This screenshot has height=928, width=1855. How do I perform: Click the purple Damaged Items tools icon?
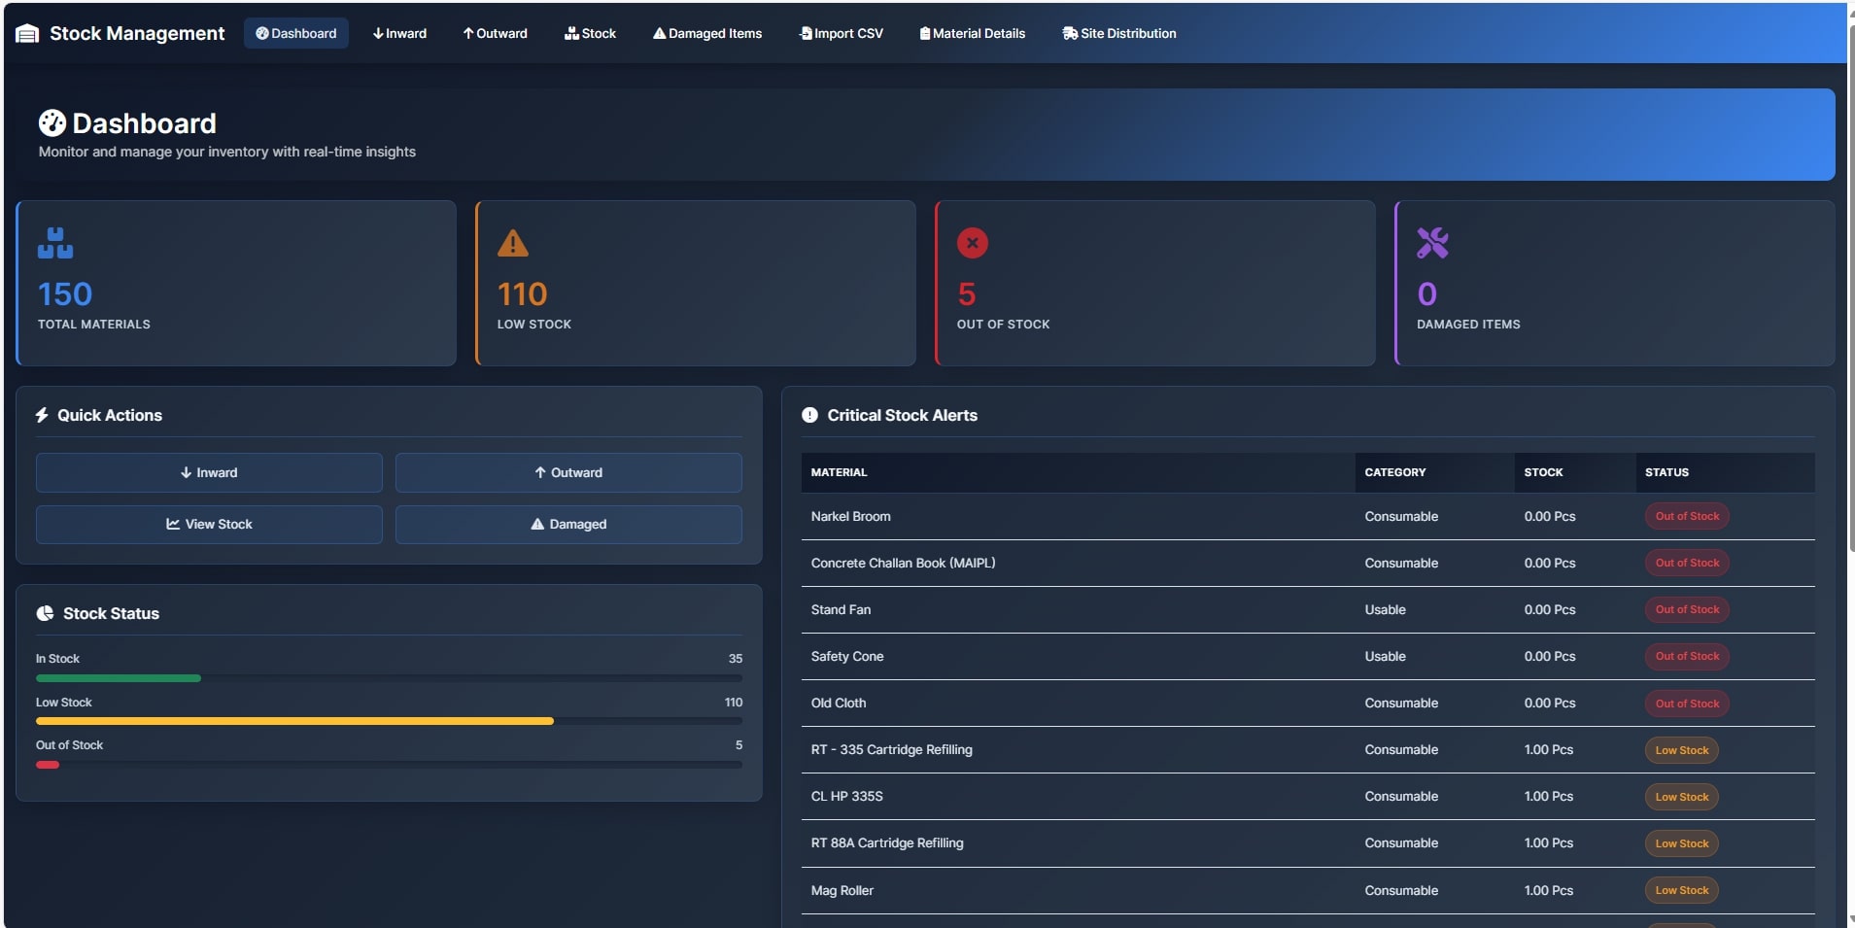pyautogui.click(x=1431, y=243)
